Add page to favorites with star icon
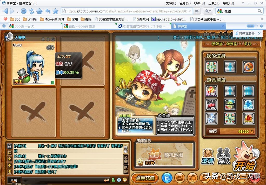The image size is (266, 185). click(x=55, y=11)
